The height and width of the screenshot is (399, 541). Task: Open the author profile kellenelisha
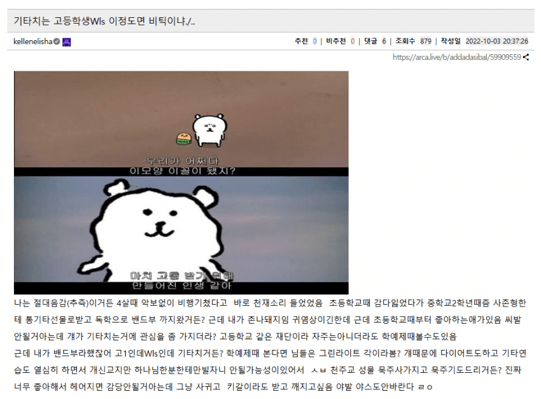pos(32,42)
